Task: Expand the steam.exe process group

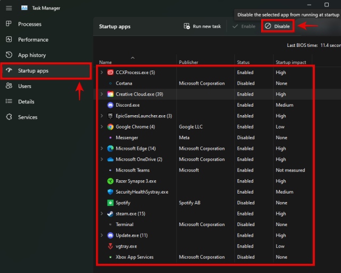Action: click(x=102, y=214)
